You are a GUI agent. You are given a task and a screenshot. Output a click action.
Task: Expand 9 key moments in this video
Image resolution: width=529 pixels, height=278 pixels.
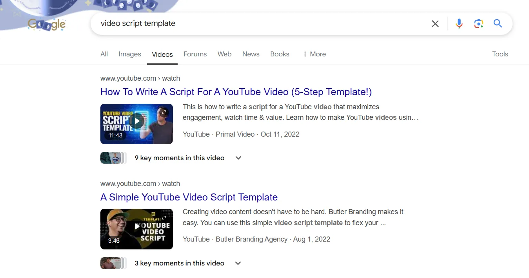point(238,158)
